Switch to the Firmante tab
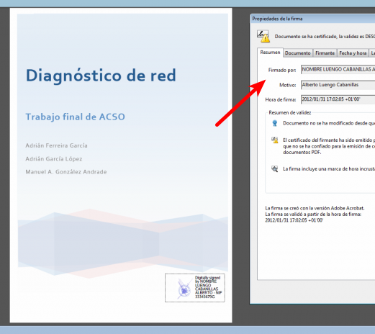This screenshot has width=375, height=334. coord(325,53)
